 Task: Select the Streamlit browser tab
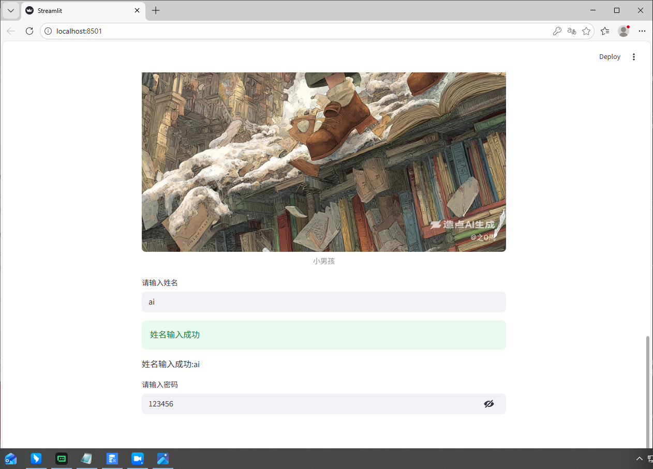(x=83, y=10)
